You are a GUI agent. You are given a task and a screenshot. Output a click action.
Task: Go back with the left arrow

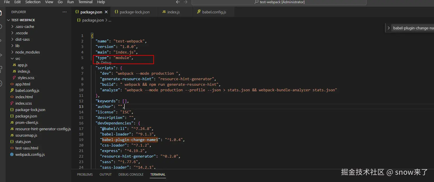pyautogui.click(x=178, y=2)
